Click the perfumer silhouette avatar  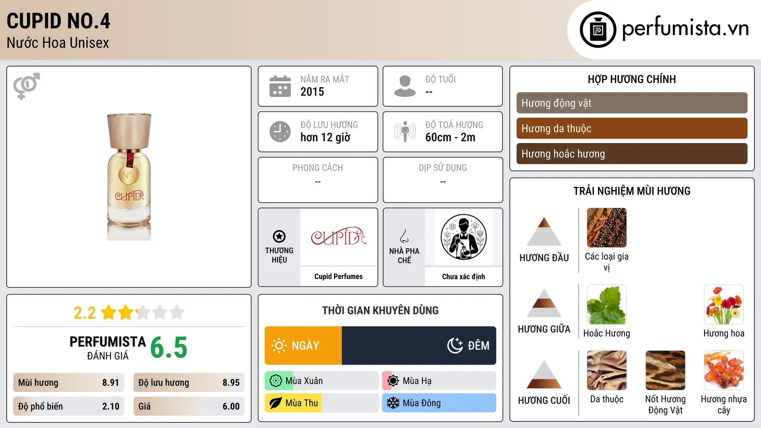tap(464, 237)
